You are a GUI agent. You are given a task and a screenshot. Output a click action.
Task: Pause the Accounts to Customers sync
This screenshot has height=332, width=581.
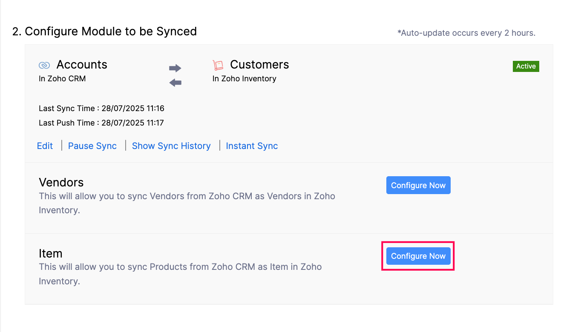click(92, 146)
